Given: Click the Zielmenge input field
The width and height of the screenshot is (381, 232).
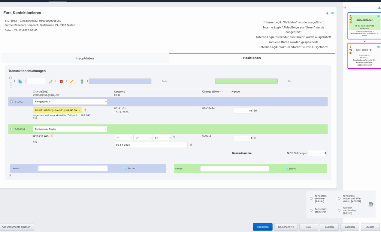Looking at the screenshot, I should click(317, 153).
